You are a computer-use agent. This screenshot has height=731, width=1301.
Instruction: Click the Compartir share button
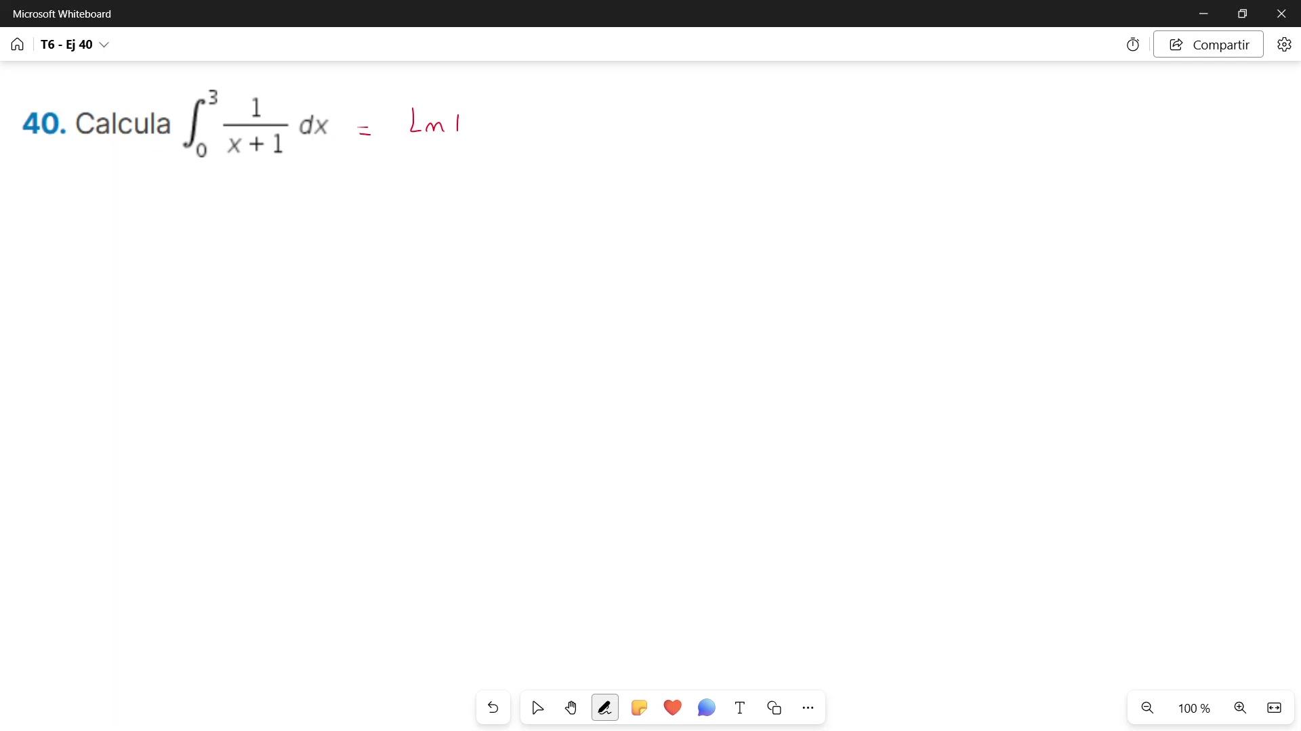(x=1208, y=45)
